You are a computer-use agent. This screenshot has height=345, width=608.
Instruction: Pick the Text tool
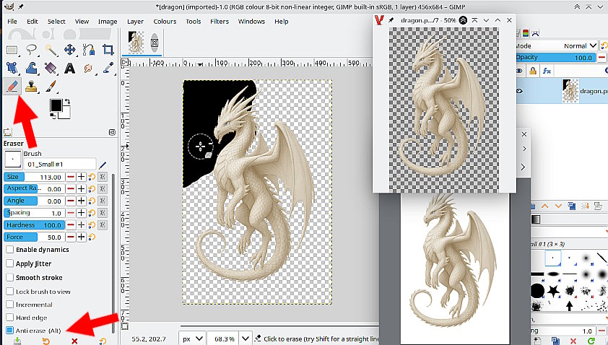tap(70, 69)
